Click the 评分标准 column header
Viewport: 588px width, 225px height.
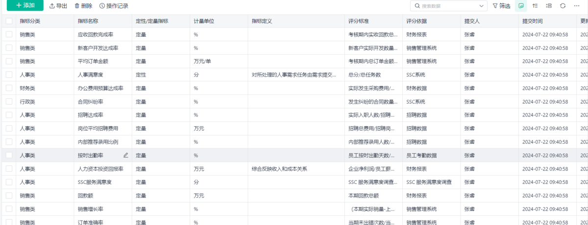tap(373, 22)
